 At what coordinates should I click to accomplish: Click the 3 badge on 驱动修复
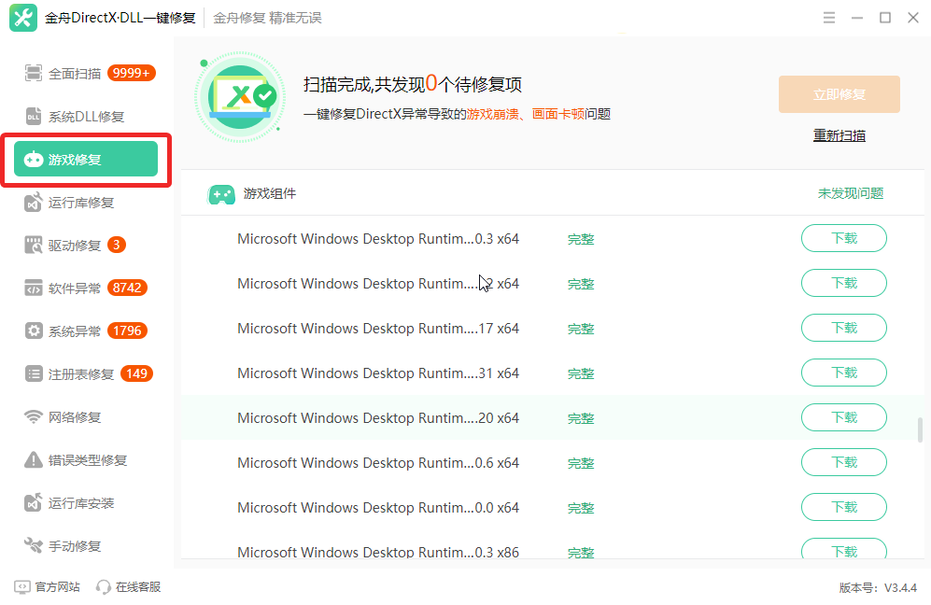(x=117, y=246)
